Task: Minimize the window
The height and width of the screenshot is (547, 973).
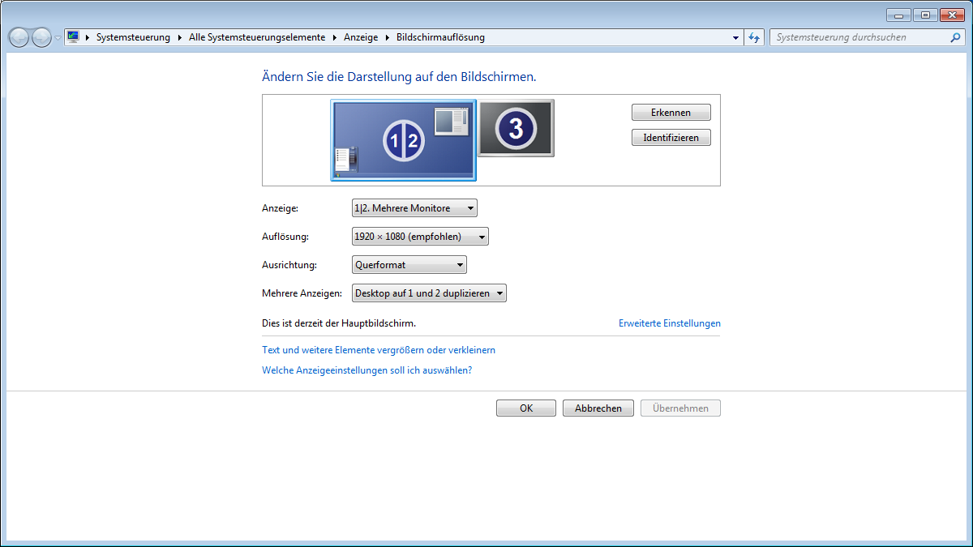Action: (x=898, y=15)
